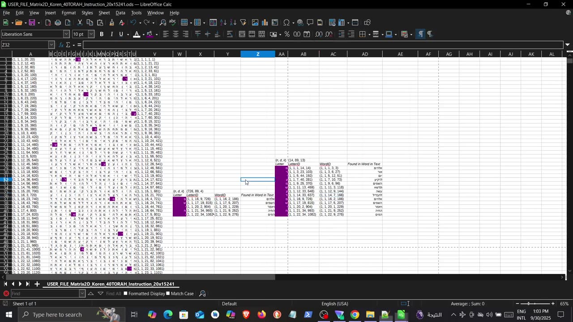
Task: Open the File menu
Action: point(6,13)
